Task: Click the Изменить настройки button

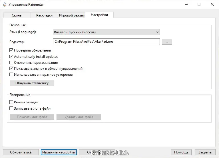Action: click(x=59, y=152)
